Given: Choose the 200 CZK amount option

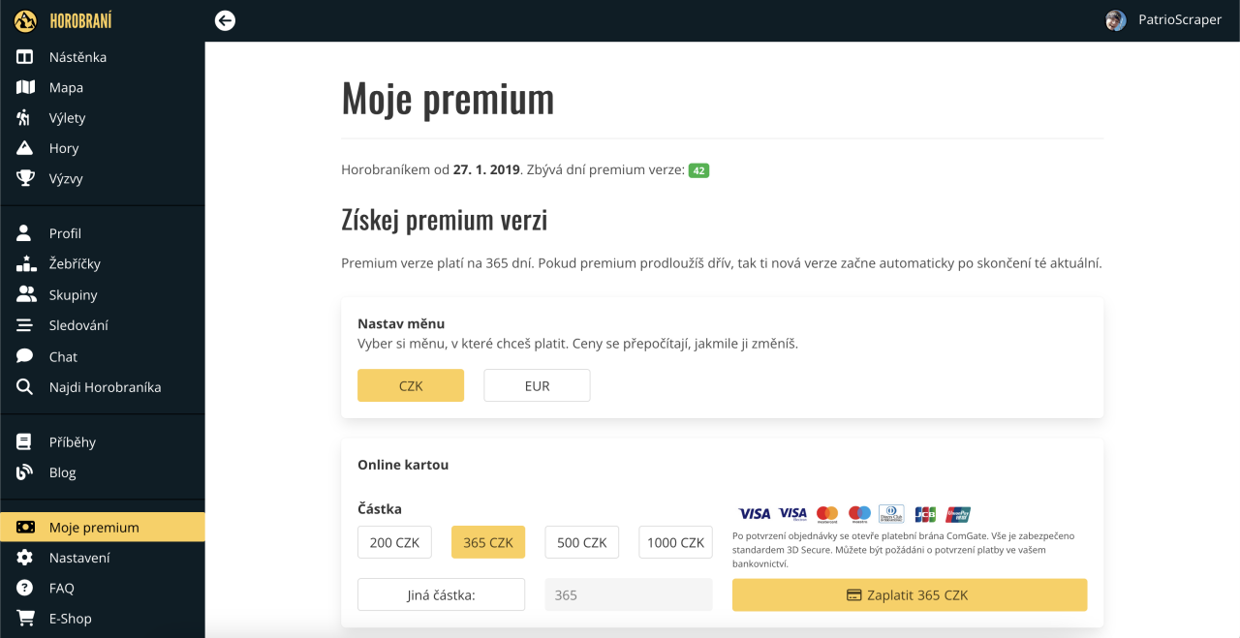Looking at the screenshot, I should pyautogui.click(x=394, y=542).
